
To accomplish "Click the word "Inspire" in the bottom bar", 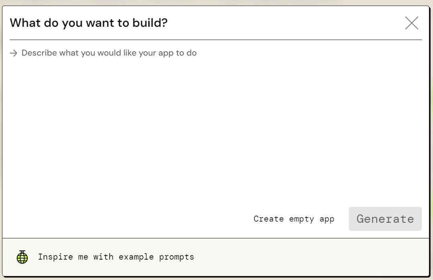I will [55, 257].
